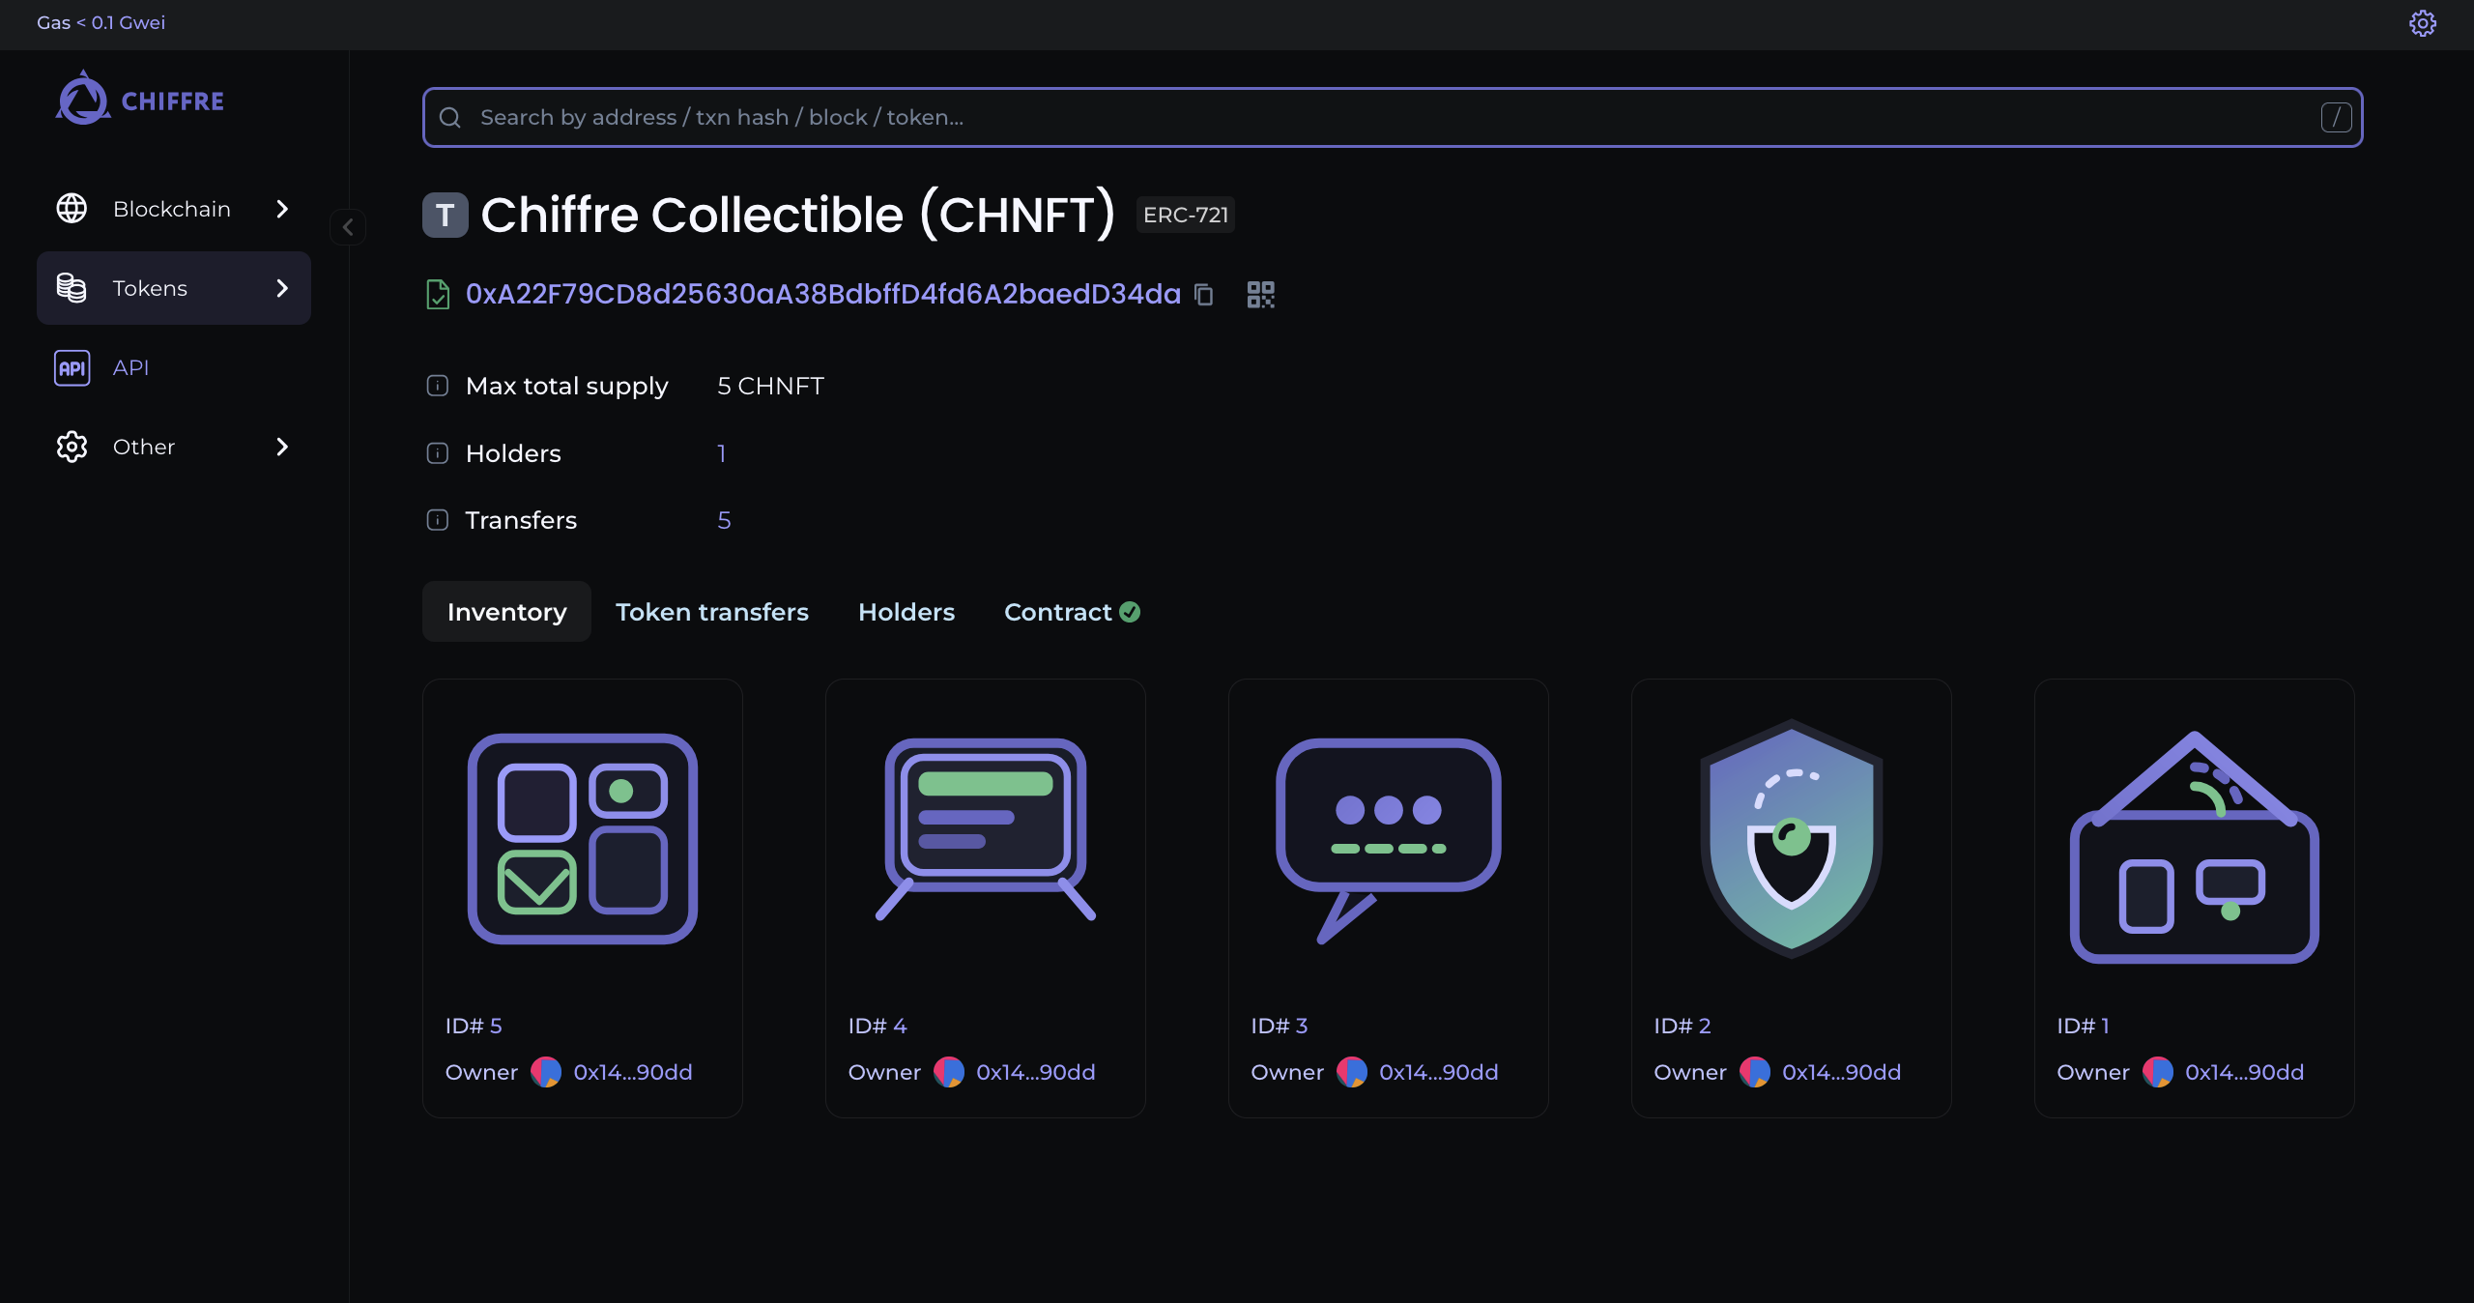This screenshot has width=2474, height=1303.
Task: Open the Holders tab
Action: click(x=906, y=612)
